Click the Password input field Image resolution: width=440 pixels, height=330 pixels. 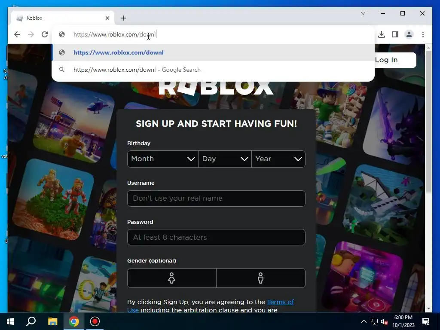[216, 237]
